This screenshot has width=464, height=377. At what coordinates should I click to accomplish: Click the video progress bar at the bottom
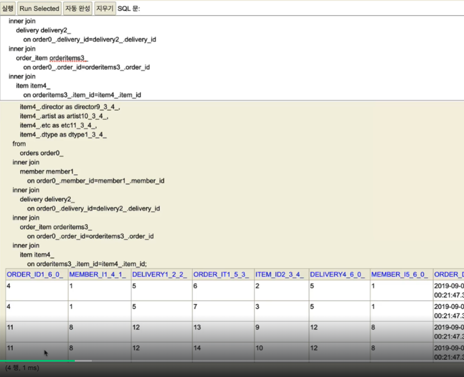click(232, 361)
